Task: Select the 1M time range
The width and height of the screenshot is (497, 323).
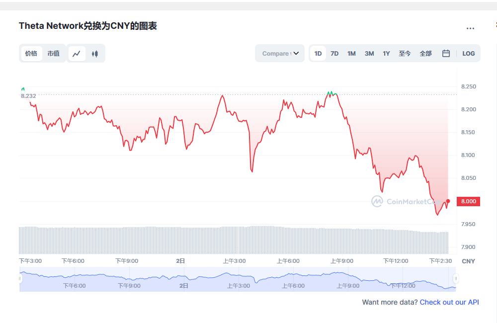Action: [351, 53]
